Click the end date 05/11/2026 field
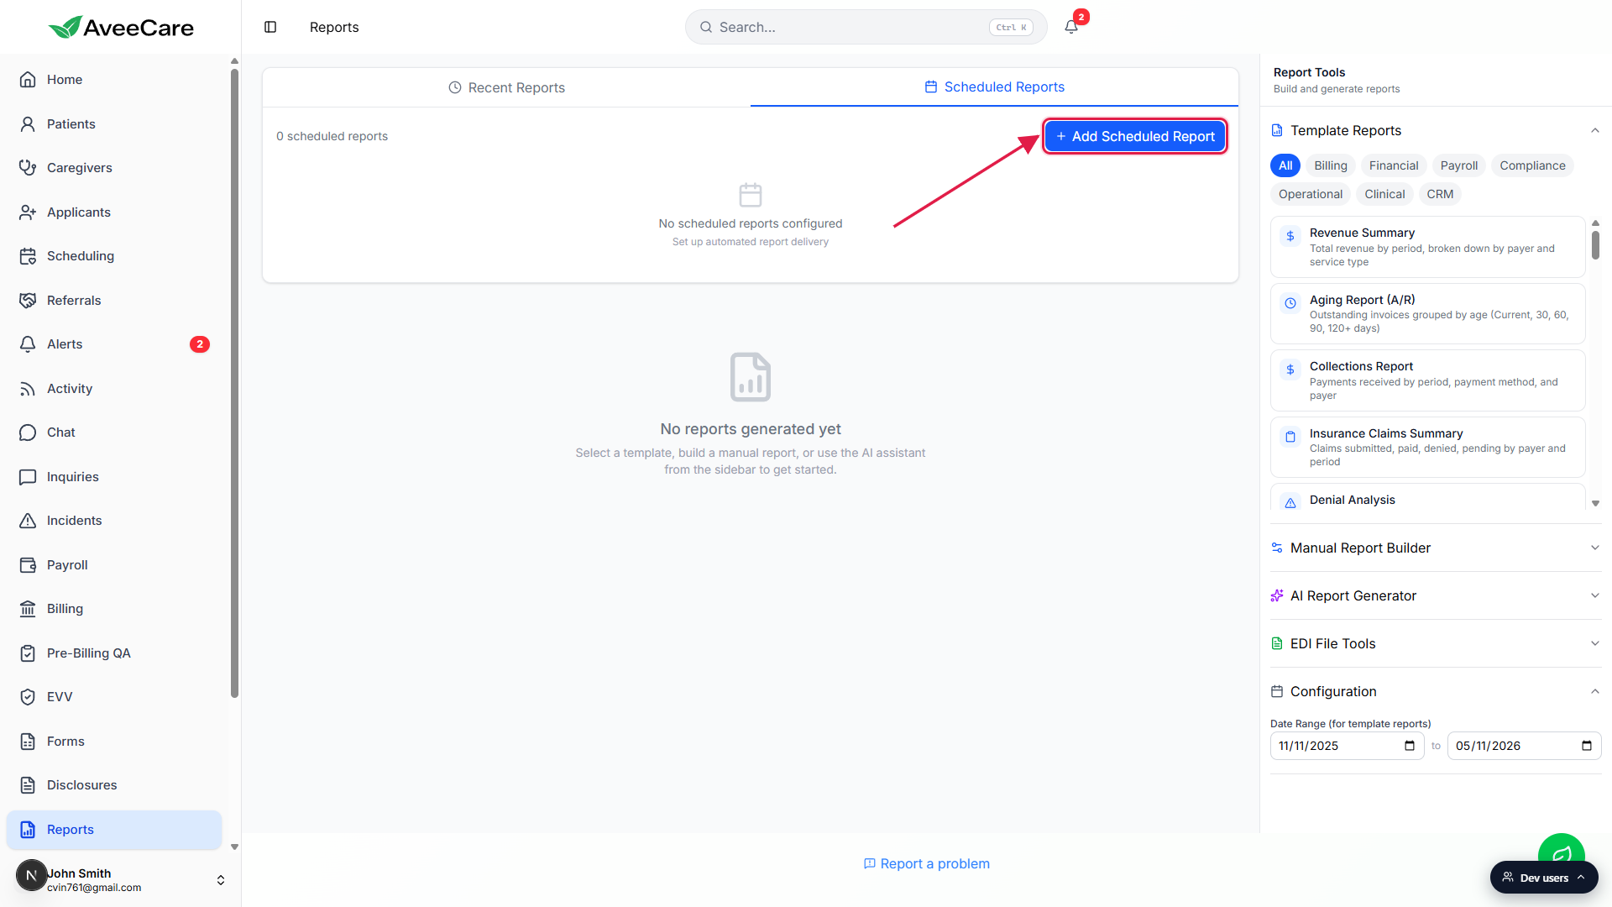 point(1524,746)
